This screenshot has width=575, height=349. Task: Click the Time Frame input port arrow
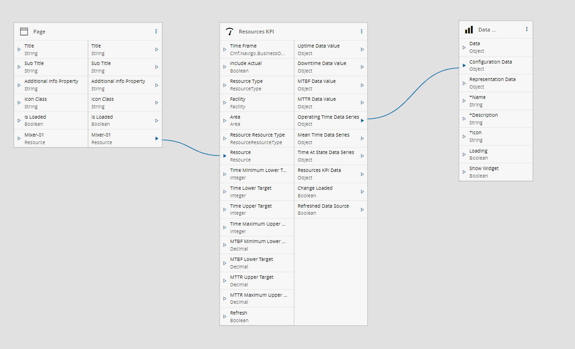pyautogui.click(x=225, y=49)
